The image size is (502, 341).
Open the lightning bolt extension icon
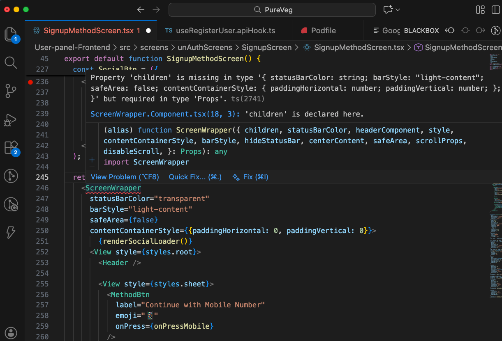(11, 232)
